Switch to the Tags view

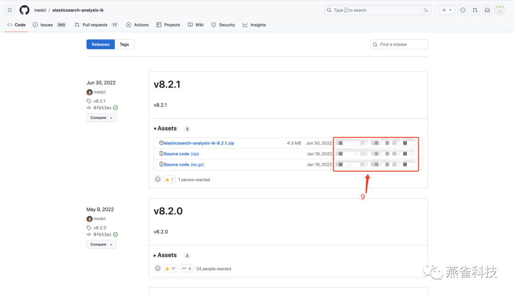point(124,44)
